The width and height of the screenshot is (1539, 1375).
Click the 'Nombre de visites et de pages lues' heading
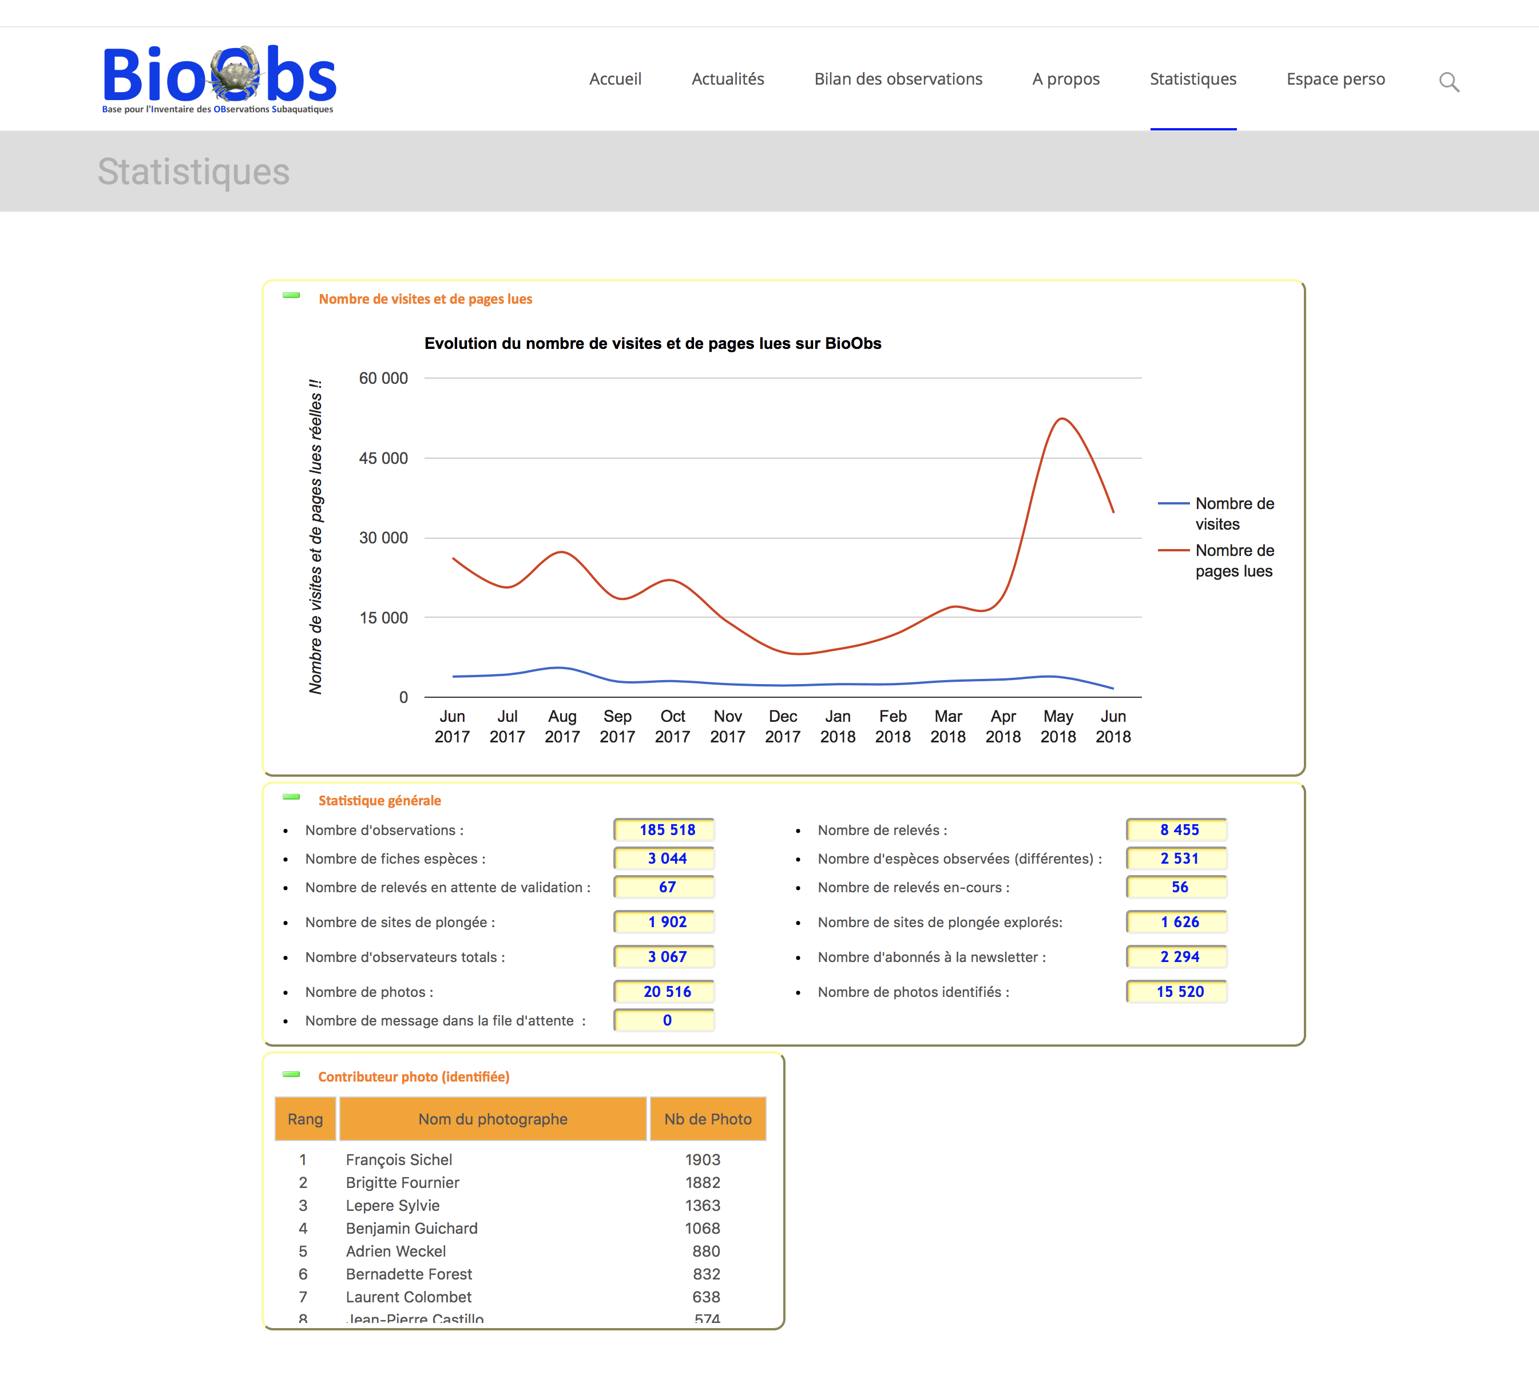425,299
